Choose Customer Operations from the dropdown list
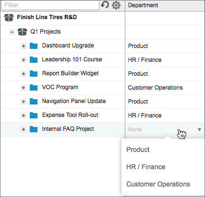The height and width of the screenshot is (197, 205). (x=158, y=184)
